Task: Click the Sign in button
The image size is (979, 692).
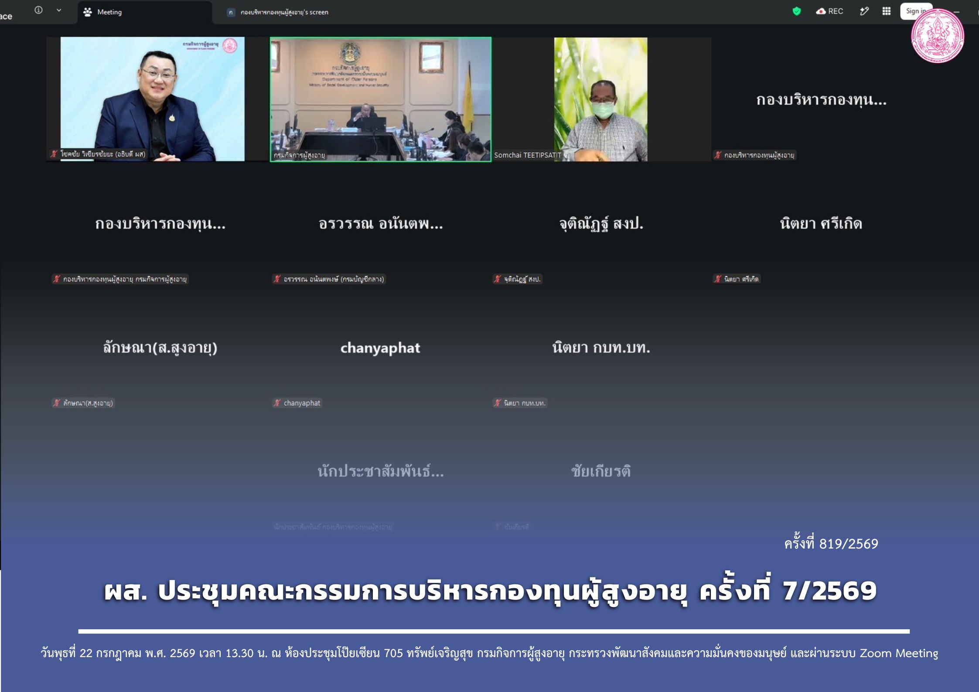Action: (x=915, y=11)
